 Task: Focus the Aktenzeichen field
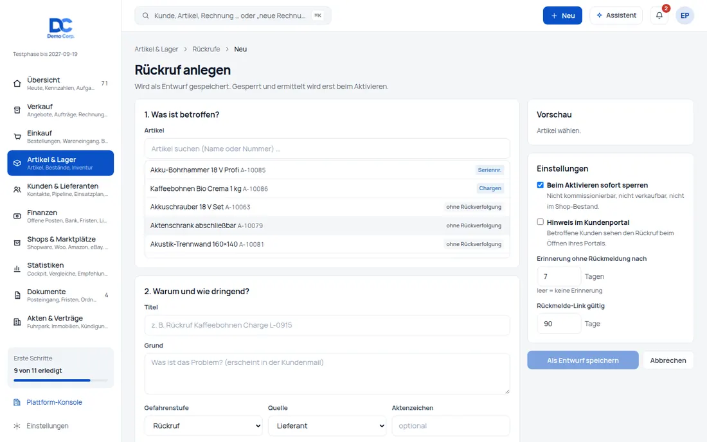click(451, 426)
